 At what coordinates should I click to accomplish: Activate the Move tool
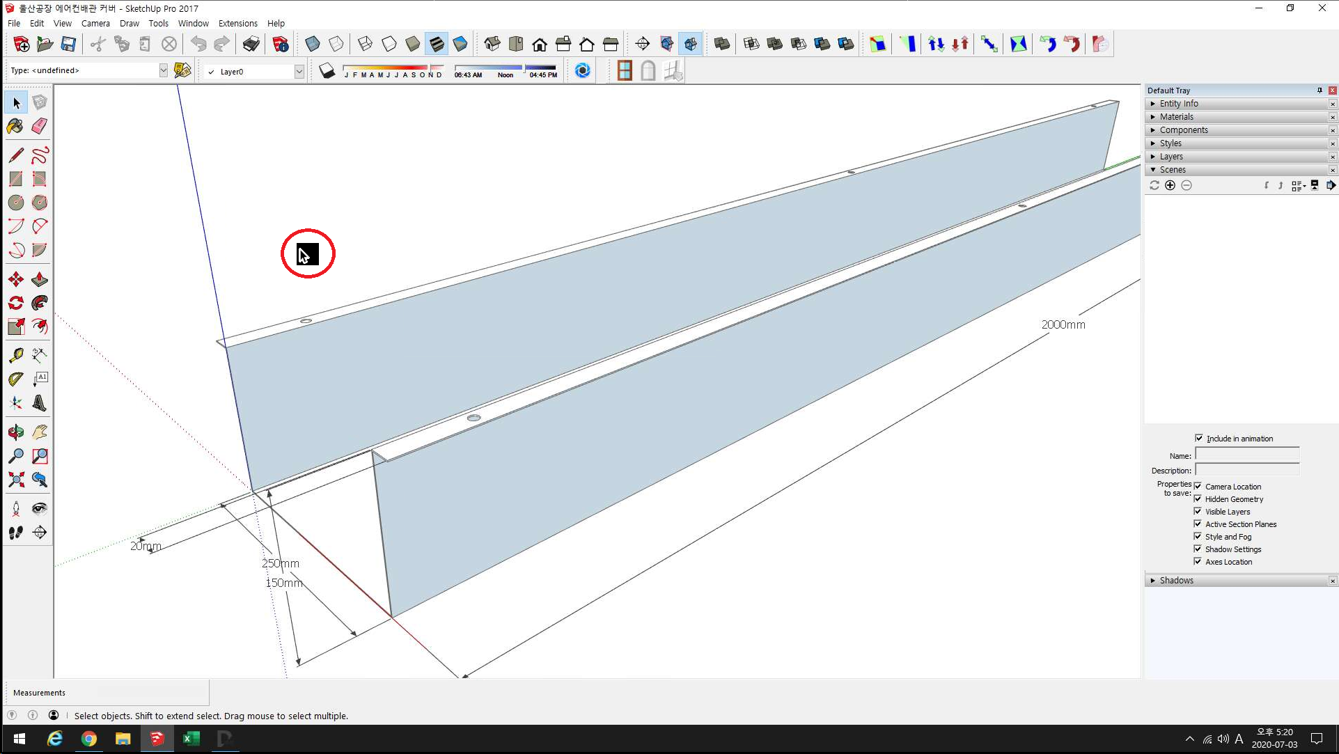[x=15, y=280]
